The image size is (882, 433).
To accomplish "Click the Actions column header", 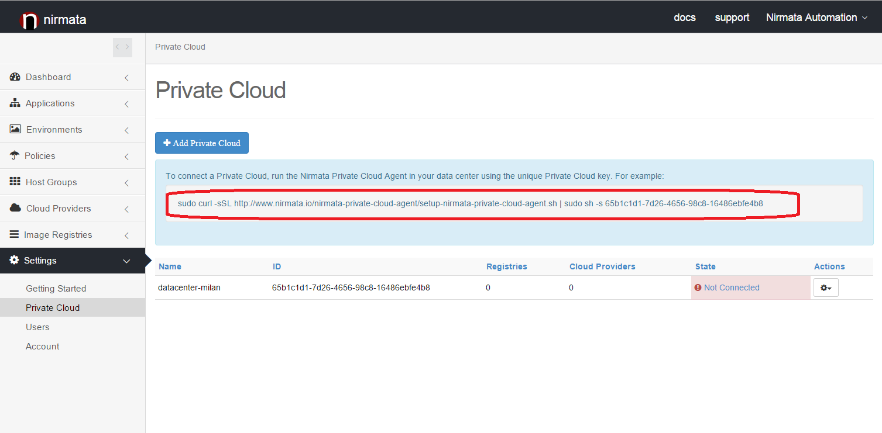I will click(x=829, y=266).
